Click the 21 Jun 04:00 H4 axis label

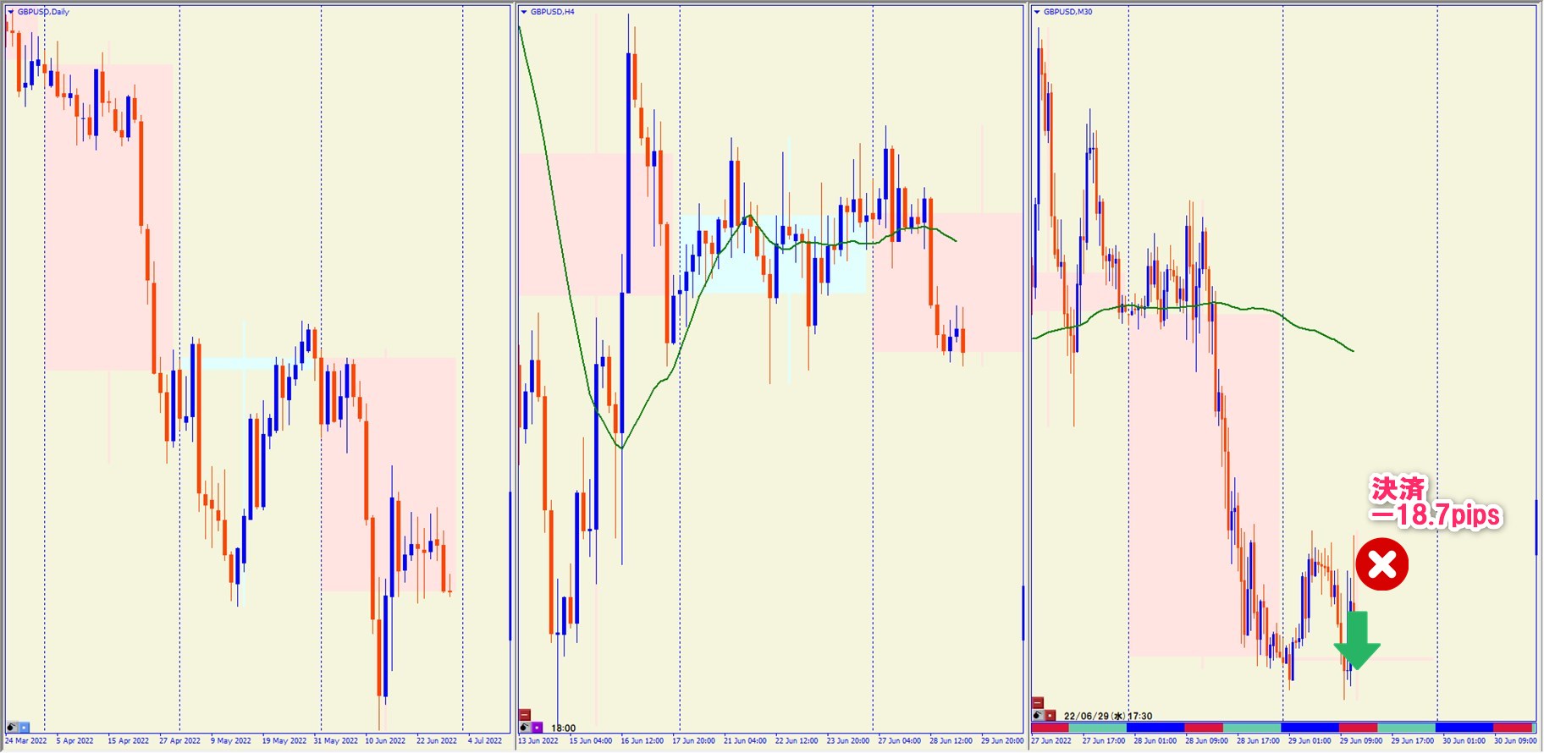[x=744, y=741]
